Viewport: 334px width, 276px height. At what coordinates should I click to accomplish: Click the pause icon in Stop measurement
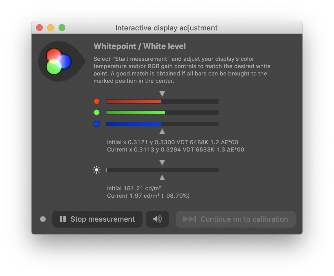click(63, 219)
